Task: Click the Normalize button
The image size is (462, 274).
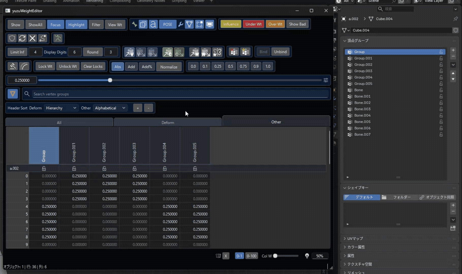Action: click(169, 67)
